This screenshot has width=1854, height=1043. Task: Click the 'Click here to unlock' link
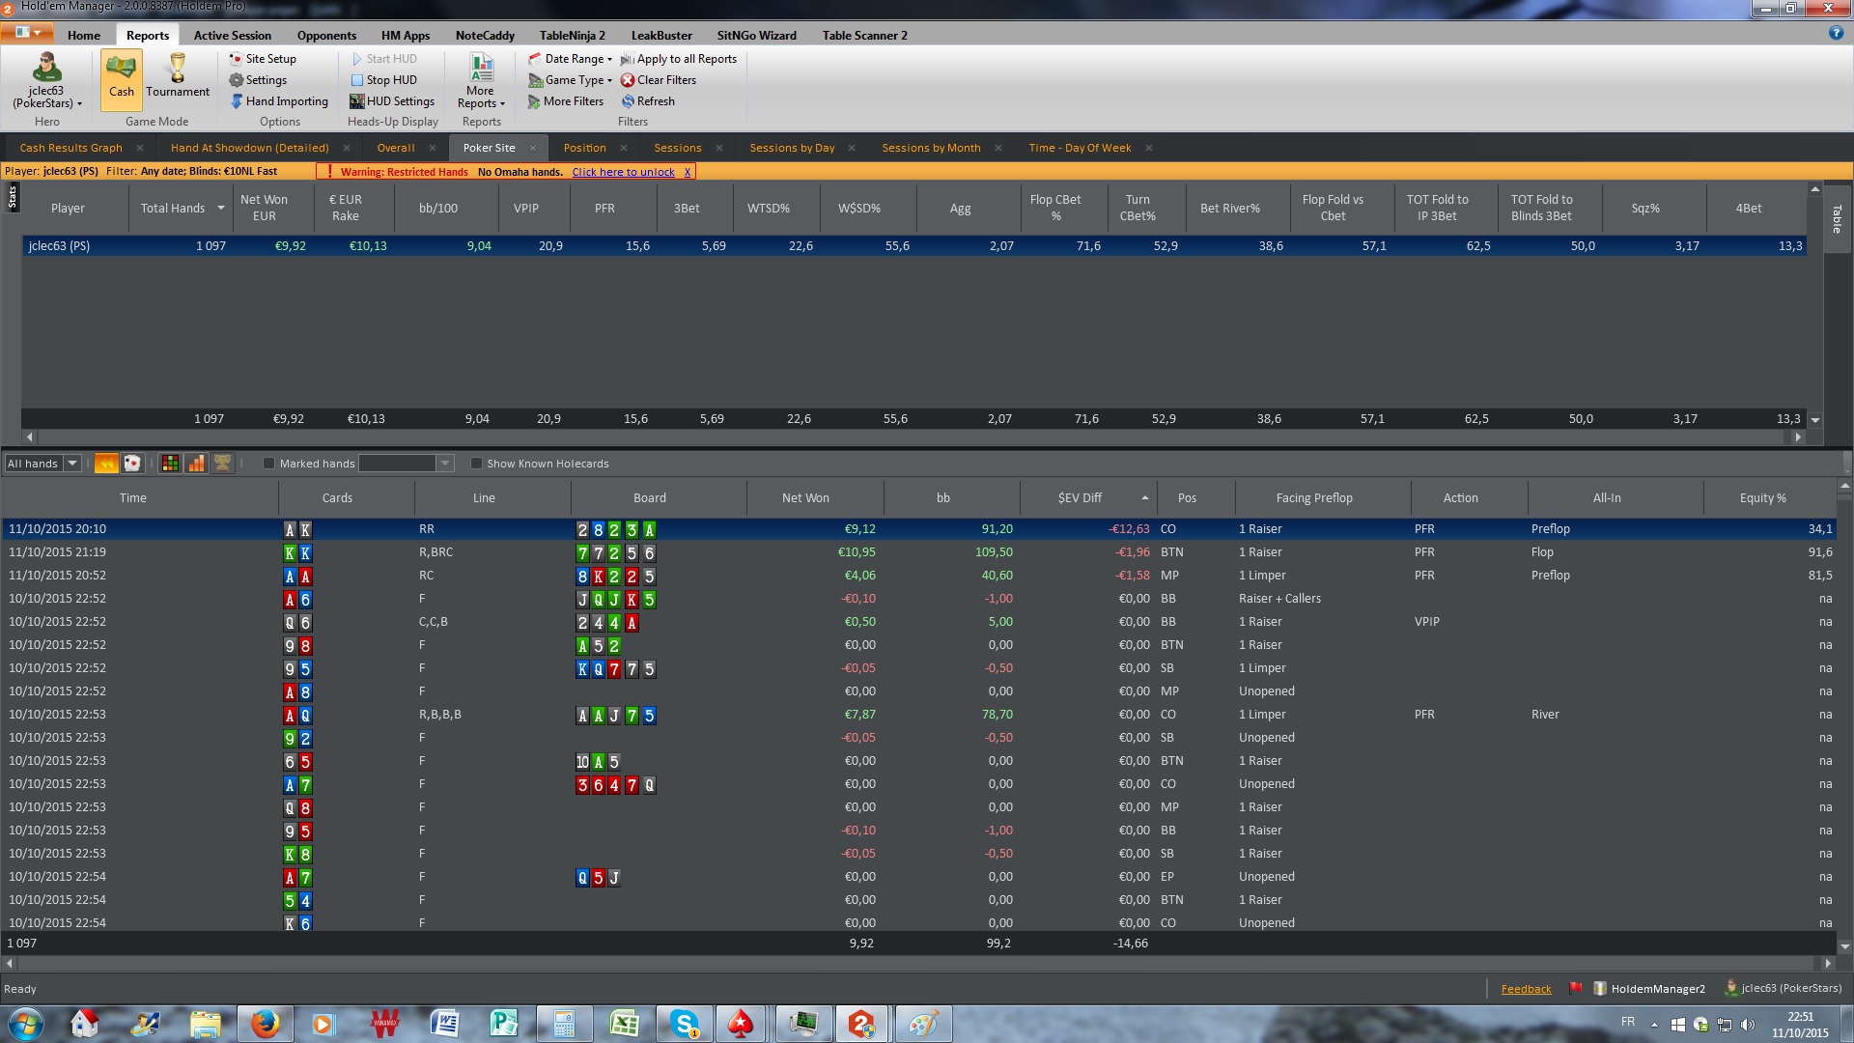(623, 172)
